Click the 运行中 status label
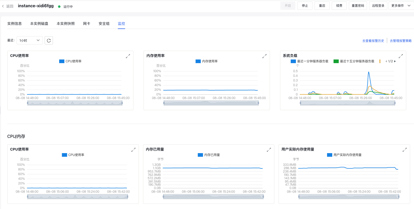The width and height of the screenshot is (414, 209). pyautogui.click(x=68, y=6)
